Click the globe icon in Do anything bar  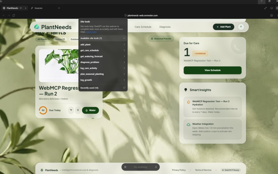125,167
